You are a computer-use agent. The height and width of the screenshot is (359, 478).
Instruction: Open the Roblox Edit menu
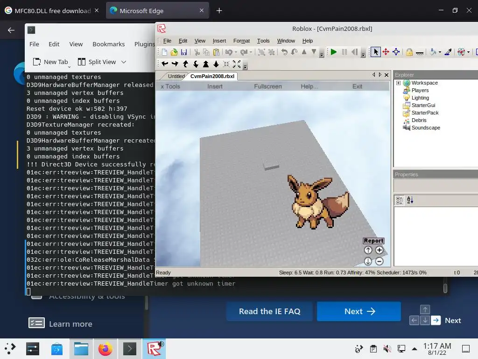(183, 41)
